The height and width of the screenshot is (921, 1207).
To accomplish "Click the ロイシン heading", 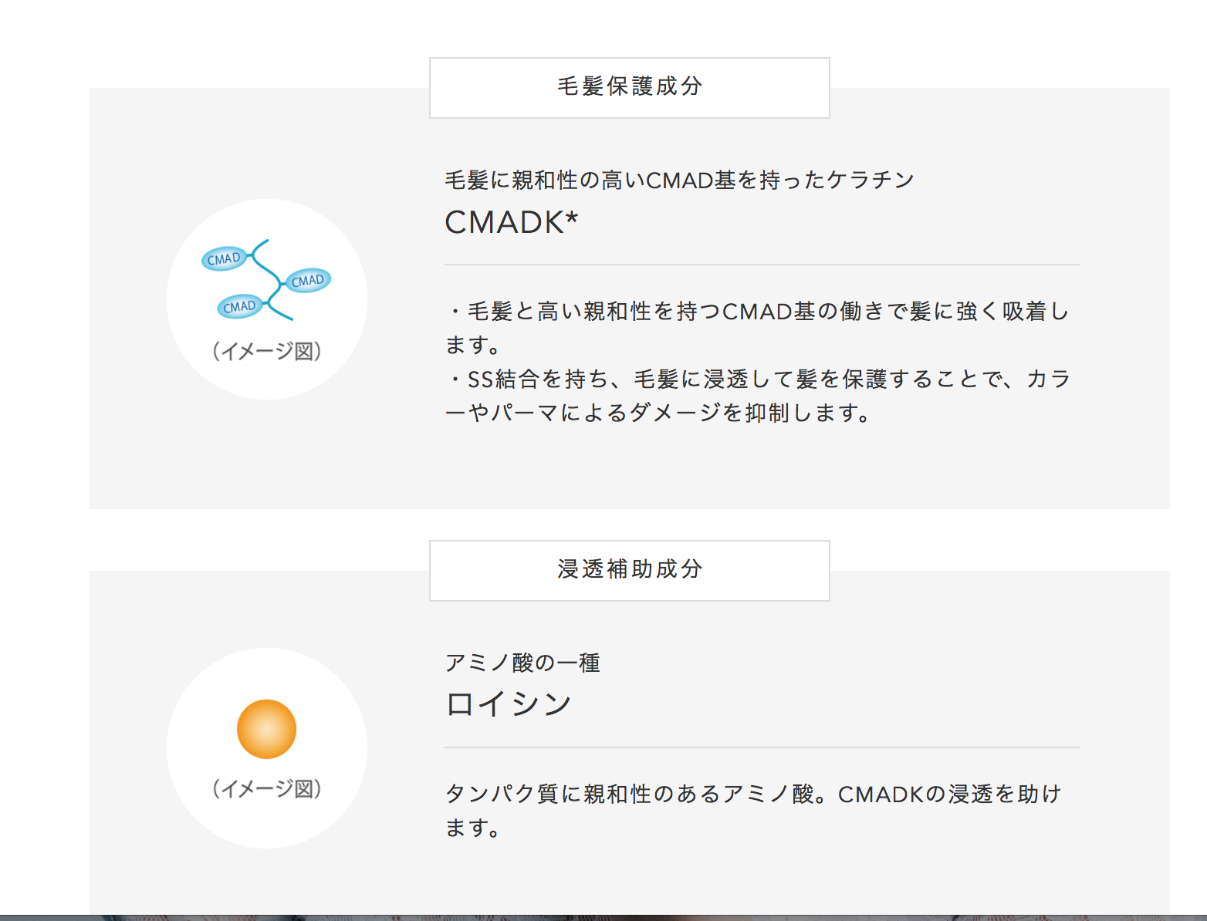I will 509,703.
